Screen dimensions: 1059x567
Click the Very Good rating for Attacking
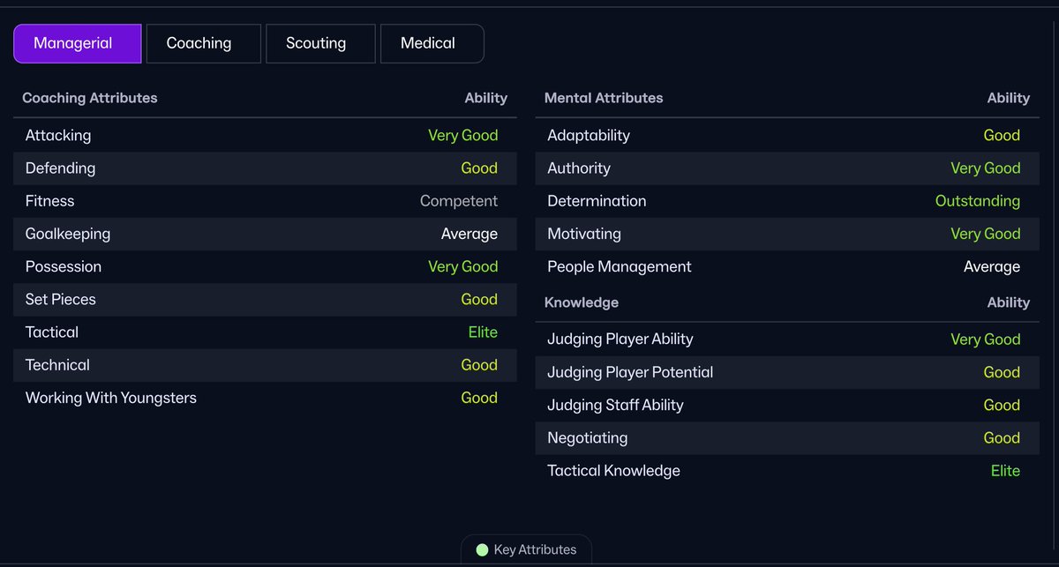point(463,135)
